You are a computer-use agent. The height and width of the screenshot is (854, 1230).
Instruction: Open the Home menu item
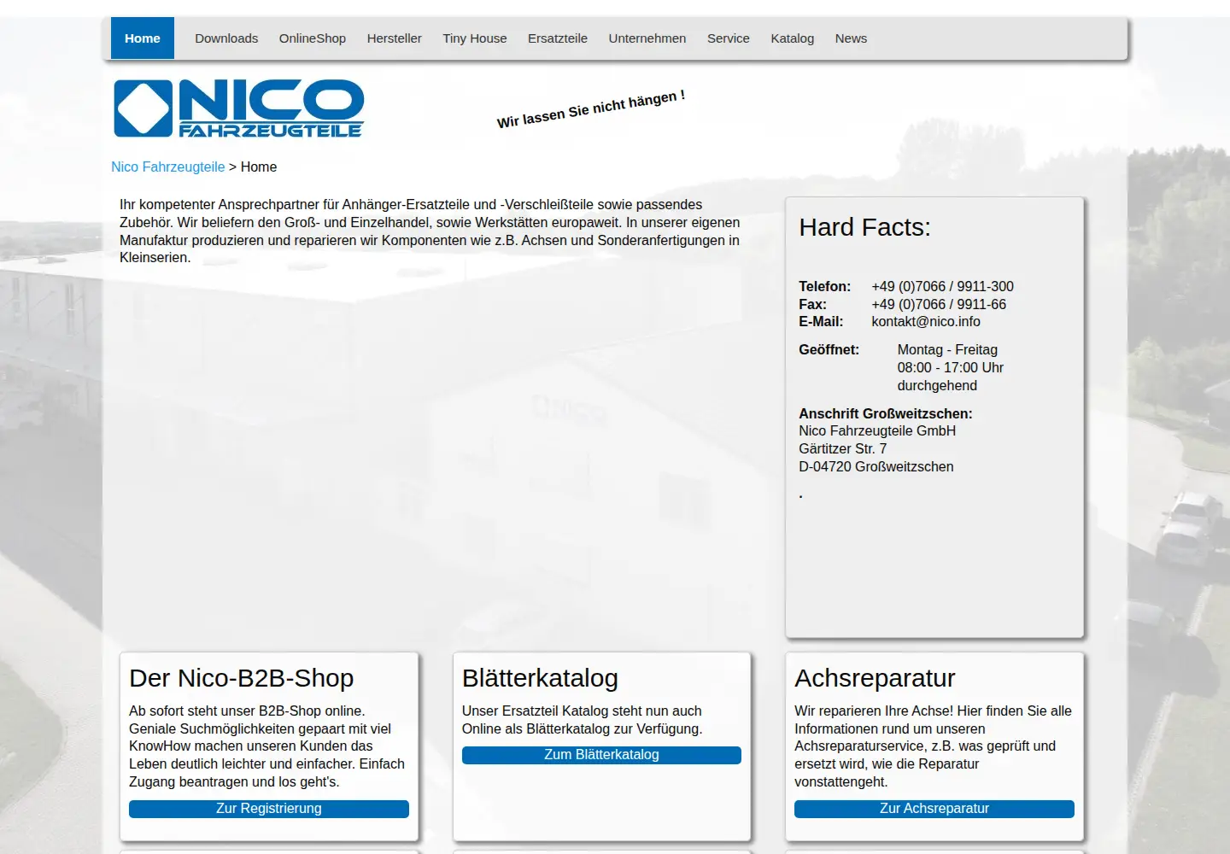pos(143,38)
